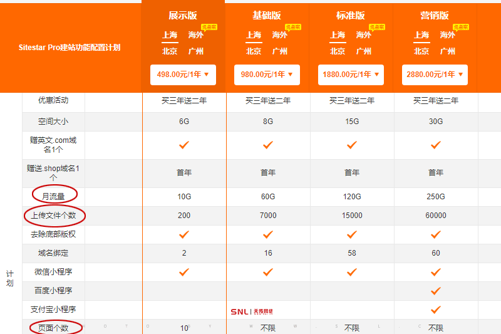This screenshot has width=501, height=334.
Task: Select 广州 region under 展示版
Action: [195, 51]
